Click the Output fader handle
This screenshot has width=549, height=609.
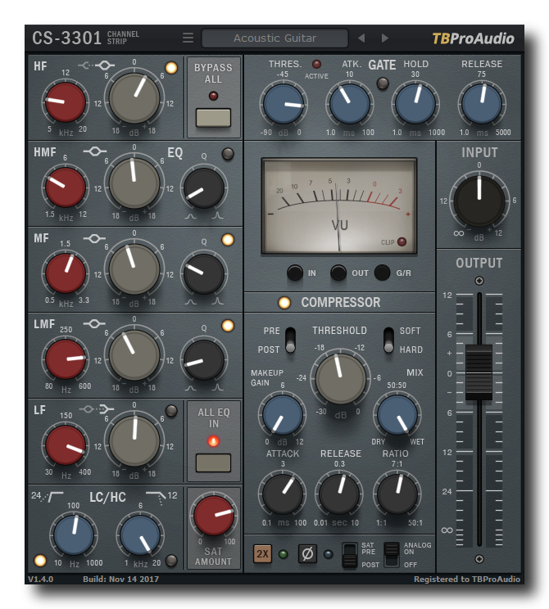point(479,372)
